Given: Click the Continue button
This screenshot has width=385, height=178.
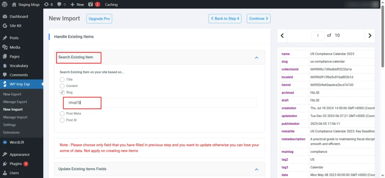Looking at the screenshot, I should pos(259,18).
